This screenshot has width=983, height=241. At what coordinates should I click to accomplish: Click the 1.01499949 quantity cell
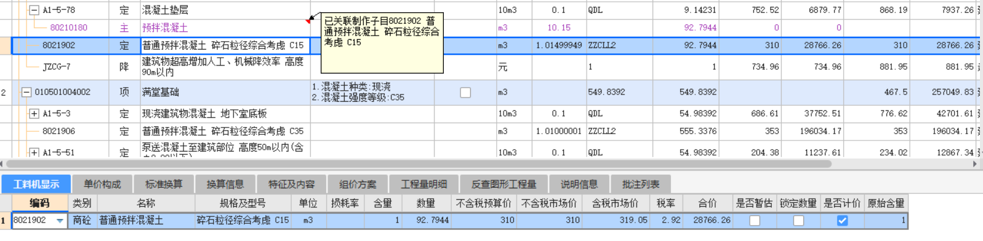tap(559, 45)
